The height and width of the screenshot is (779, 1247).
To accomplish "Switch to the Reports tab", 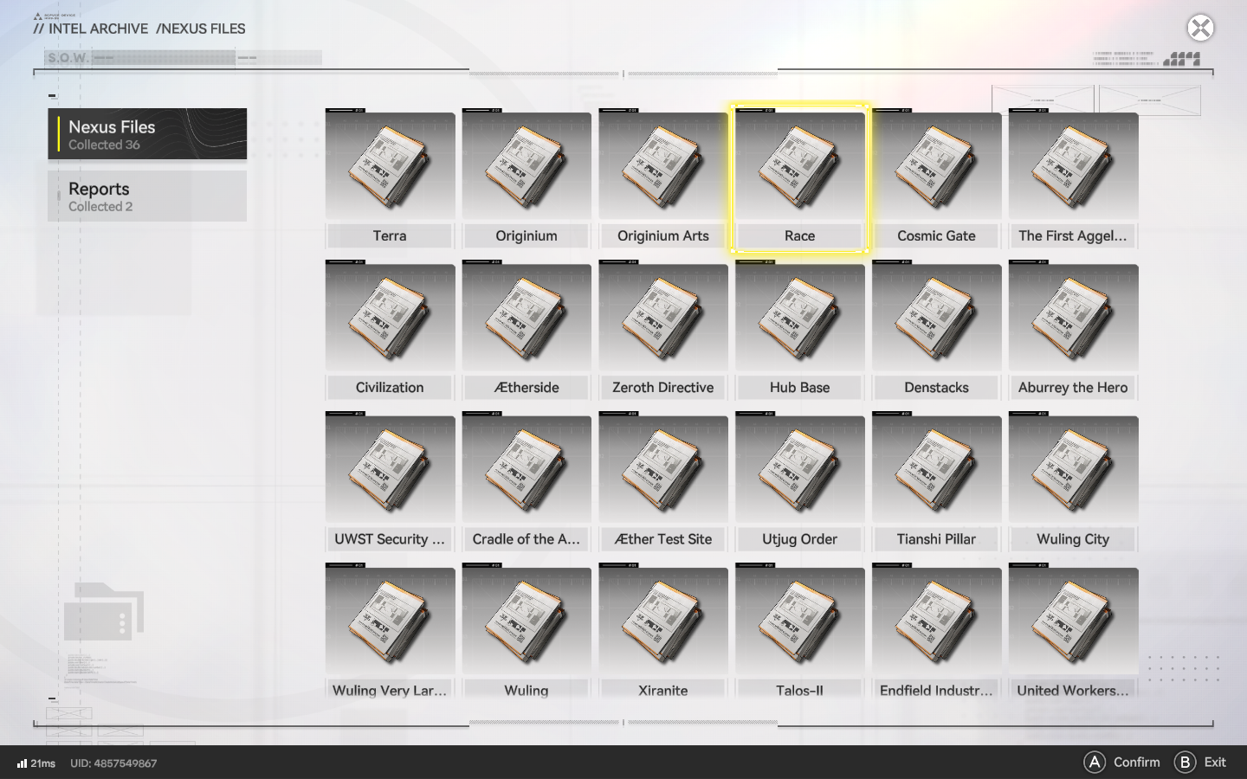I will click(147, 196).
